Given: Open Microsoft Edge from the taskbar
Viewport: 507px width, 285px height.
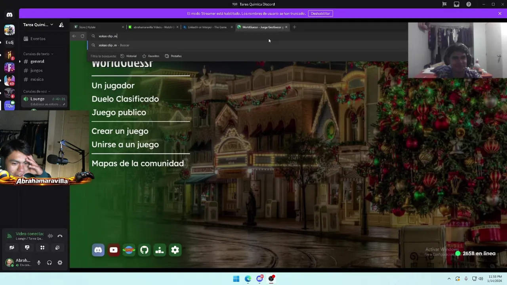Looking at the screenshot, I should (248, 279).
